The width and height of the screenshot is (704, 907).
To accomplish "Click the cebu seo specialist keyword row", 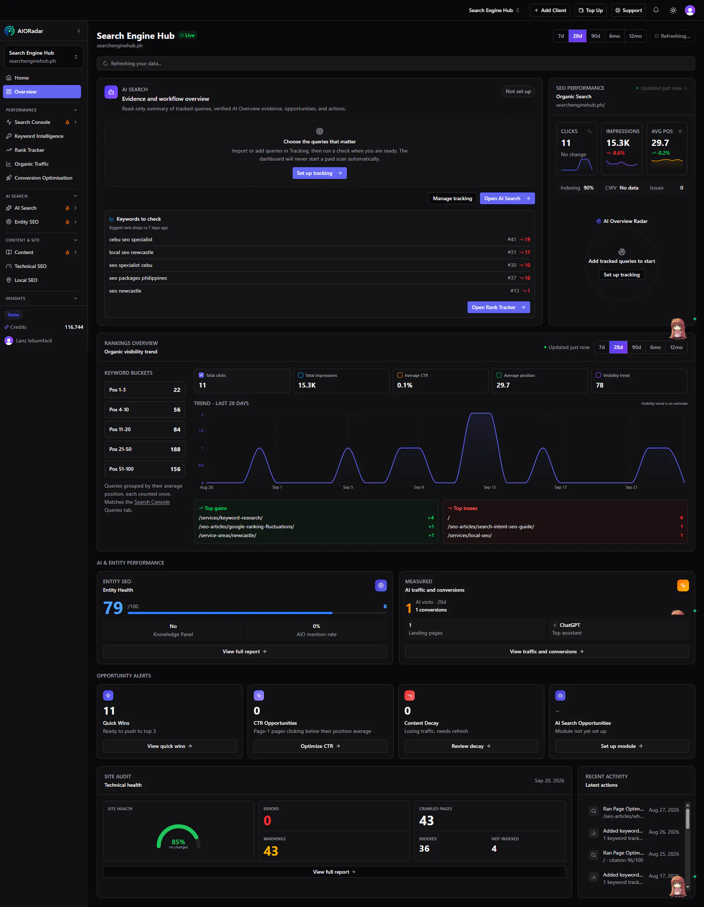I will click(319, 240).
